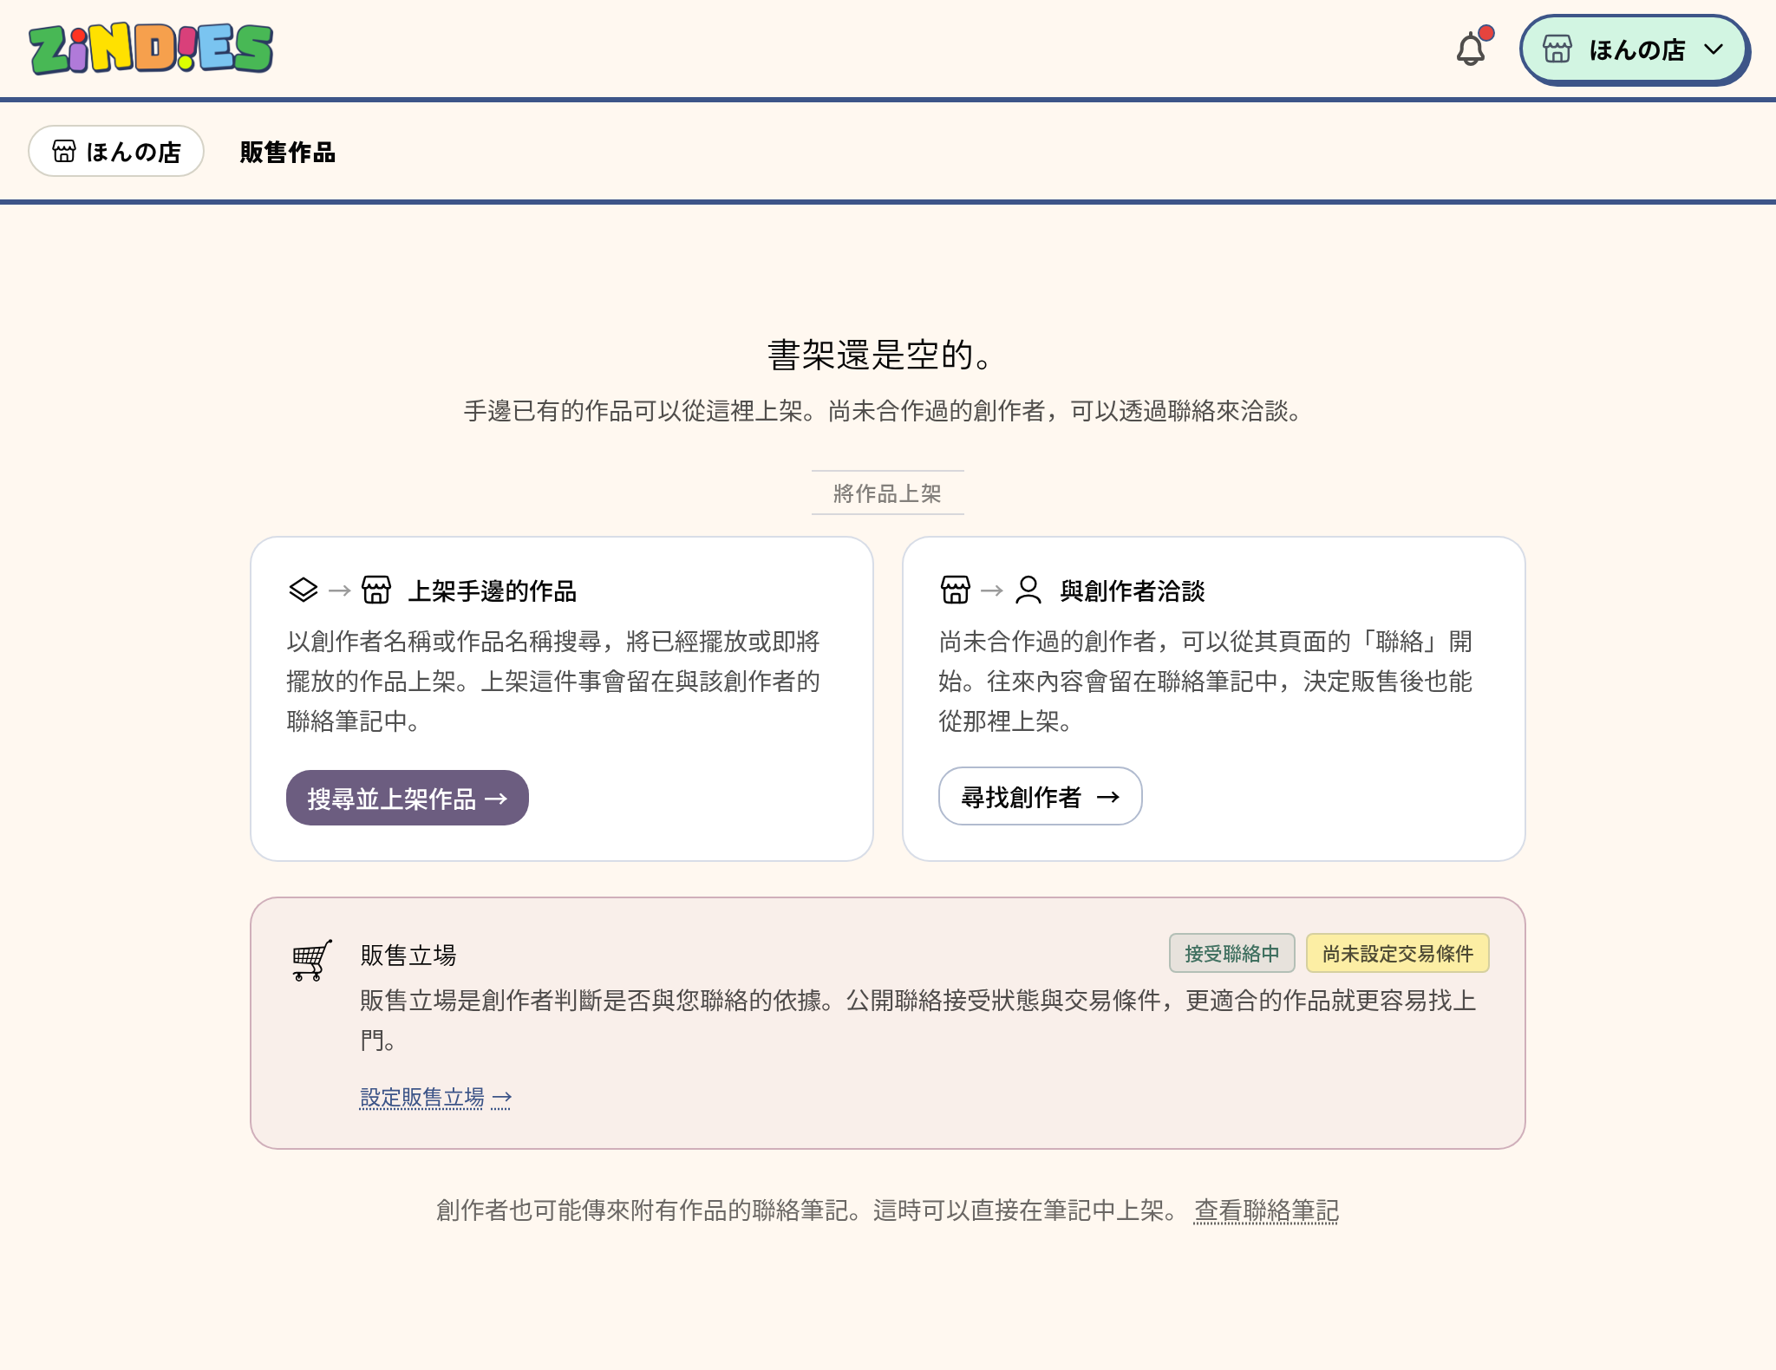
Task: Click the 與創作者洽談 heading
Action: coord(1133,591)
